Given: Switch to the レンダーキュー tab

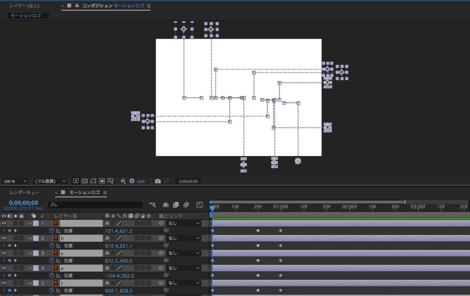Looking at the screenshot, I should (25, 193).
